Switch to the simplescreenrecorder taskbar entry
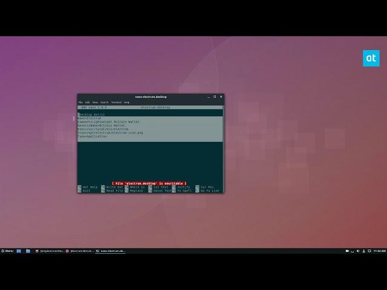 50,251
